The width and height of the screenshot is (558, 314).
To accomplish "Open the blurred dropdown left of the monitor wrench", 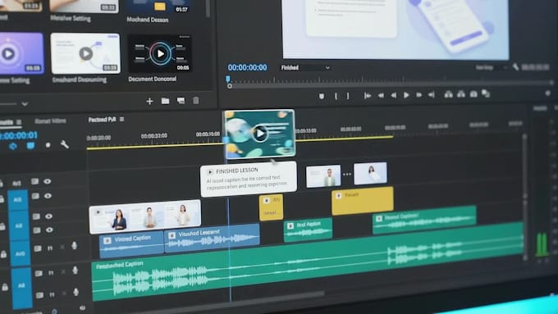I will (491, 67).
